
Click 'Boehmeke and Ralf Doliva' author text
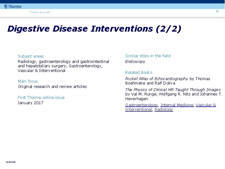point(150,83)
